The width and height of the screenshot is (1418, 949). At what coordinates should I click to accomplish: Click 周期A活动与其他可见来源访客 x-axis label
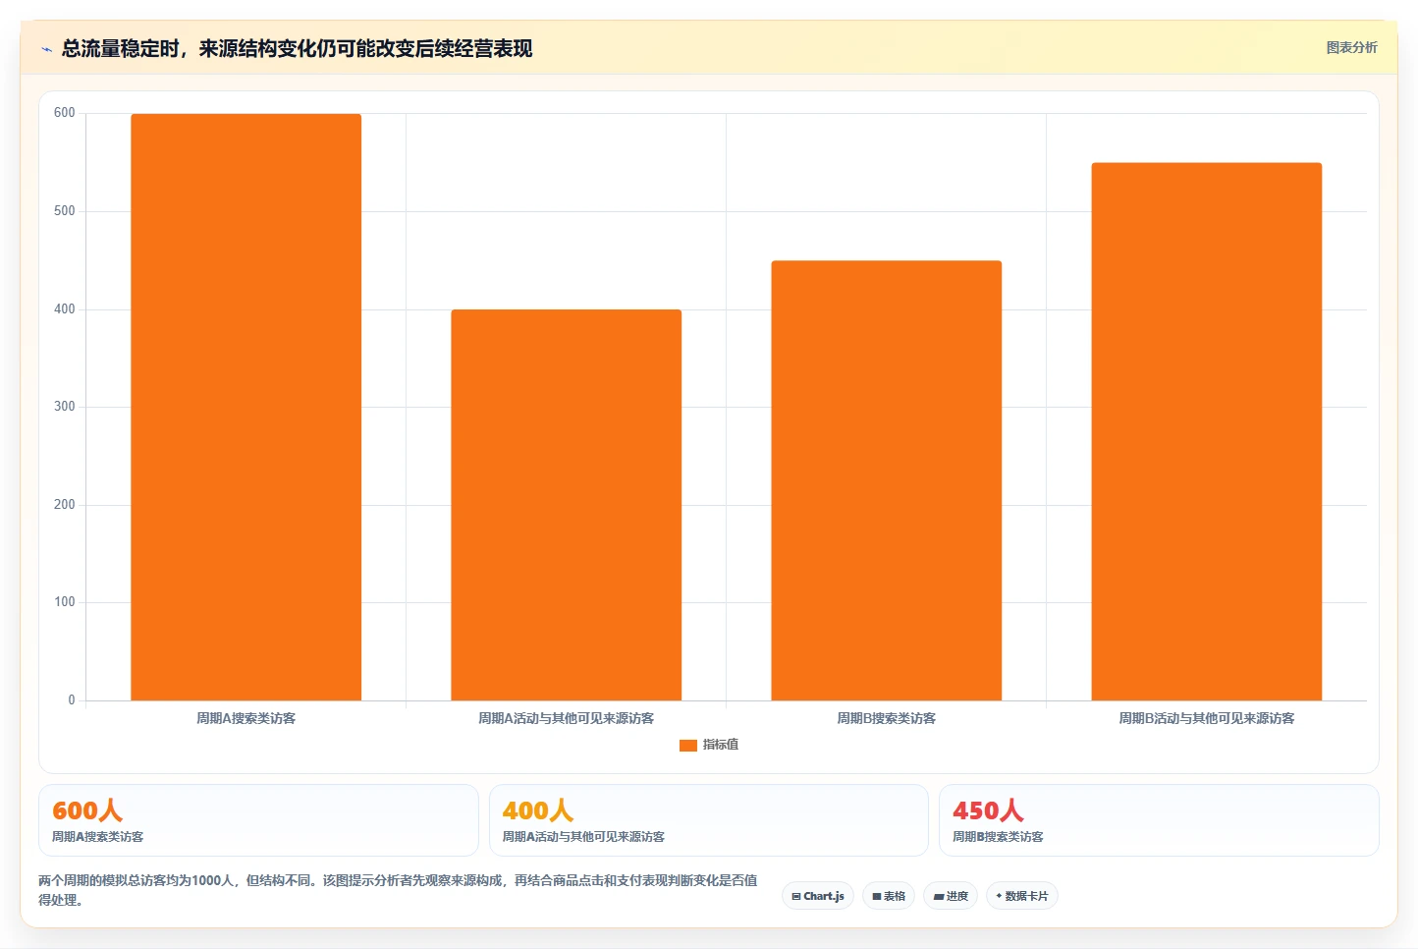tap(567, 718)
